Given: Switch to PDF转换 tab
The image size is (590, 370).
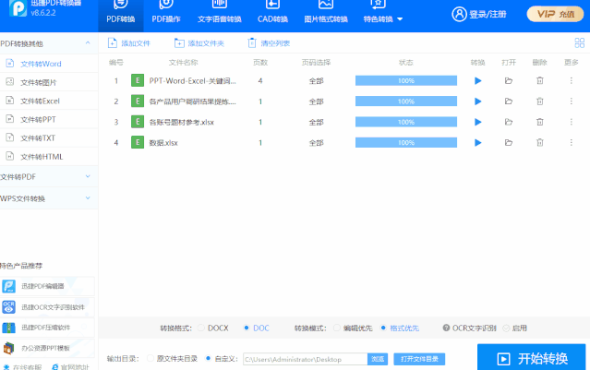Looking at the screenshot, I should [x=121, y=16].
